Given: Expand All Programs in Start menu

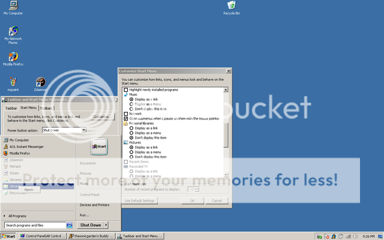Looking at the screenshot, I should [17, 216].
